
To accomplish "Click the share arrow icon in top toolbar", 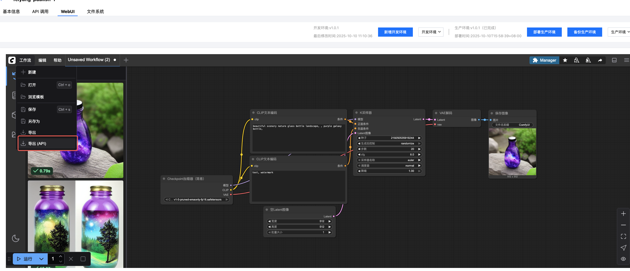I will [x=600, y=60].
